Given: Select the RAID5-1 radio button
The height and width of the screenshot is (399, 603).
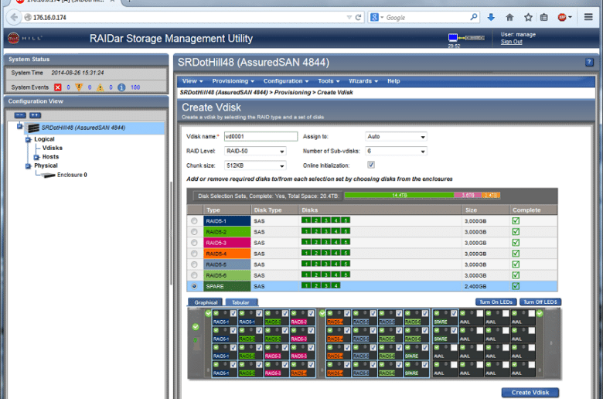Looking at the screenshot, I should [194, 221].
